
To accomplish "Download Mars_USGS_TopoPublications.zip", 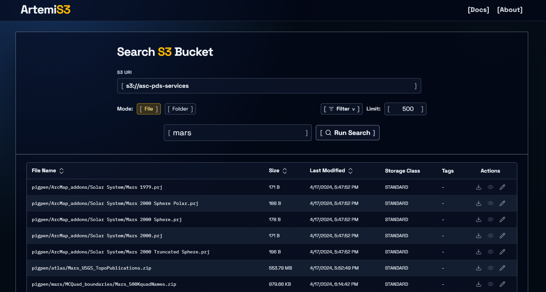I will click(478, 268).
